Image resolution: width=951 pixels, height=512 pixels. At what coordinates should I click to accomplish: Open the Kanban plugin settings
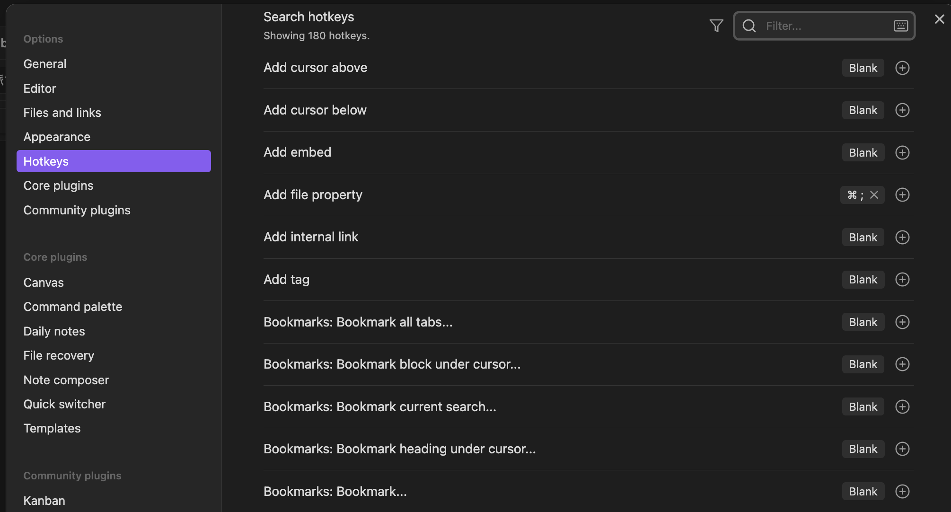tap(44, 501)
